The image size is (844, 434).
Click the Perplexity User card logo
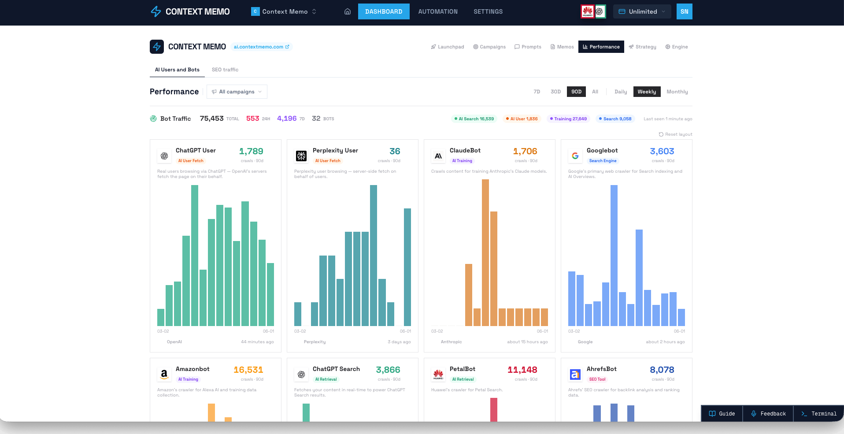pyautogui.click(x=301, y=156)
